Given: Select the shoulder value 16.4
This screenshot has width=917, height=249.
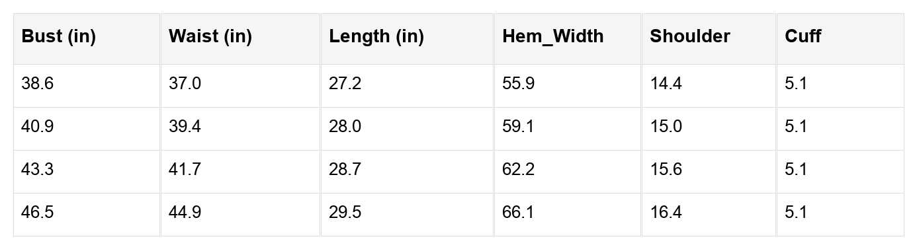Looking at the screenshot, I should pyautogui.click(x=666, y=213).
